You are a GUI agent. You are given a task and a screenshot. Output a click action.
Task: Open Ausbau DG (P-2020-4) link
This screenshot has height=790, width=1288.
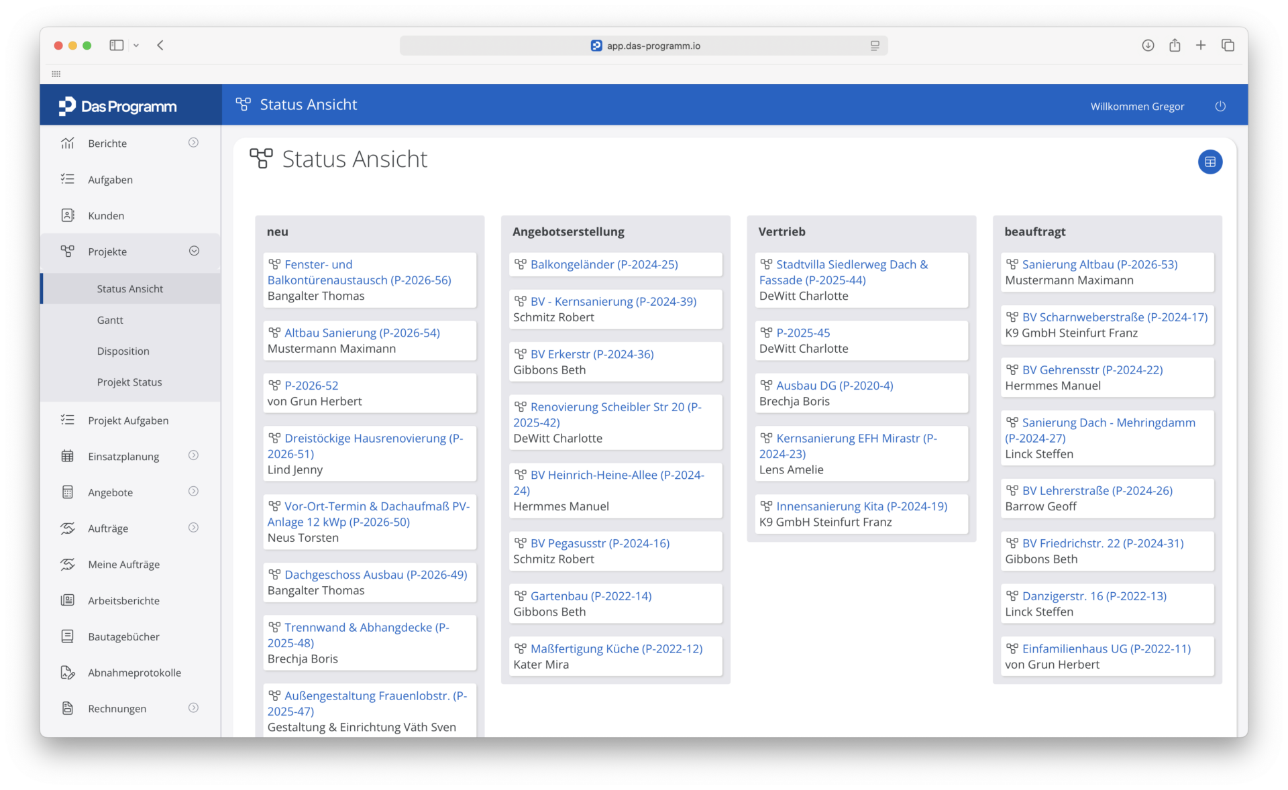pos(835,385)
